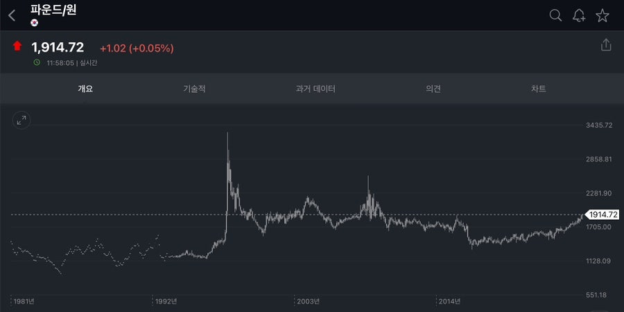Tap the South Korea flag icon
624x312 pixels.
(x=34, y=23)
